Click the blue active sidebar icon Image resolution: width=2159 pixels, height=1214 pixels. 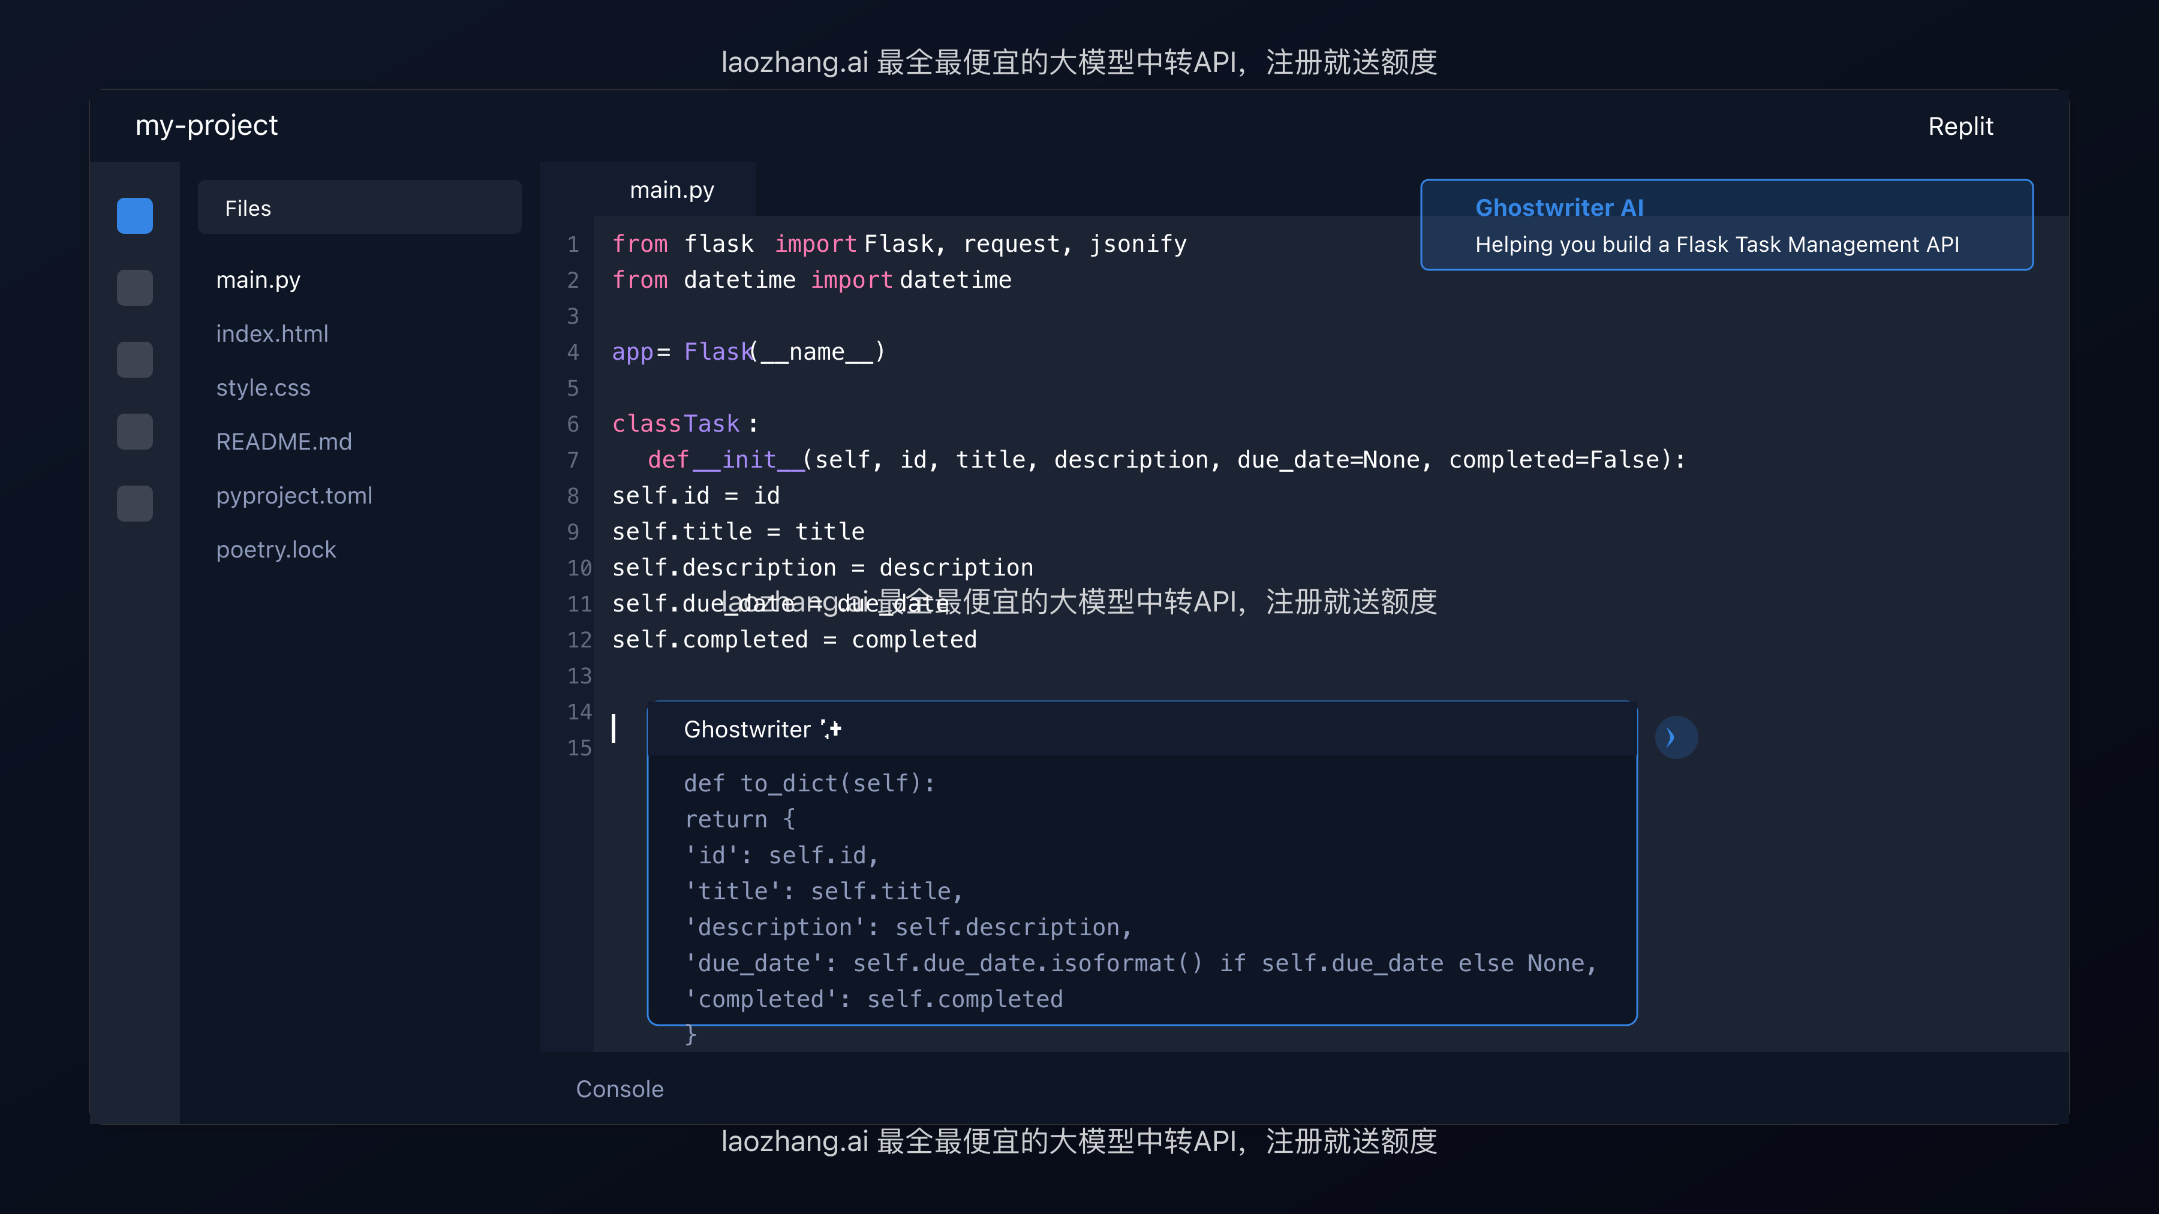click(135, 215)
